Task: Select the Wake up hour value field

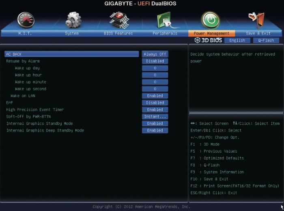Action: 155,75
